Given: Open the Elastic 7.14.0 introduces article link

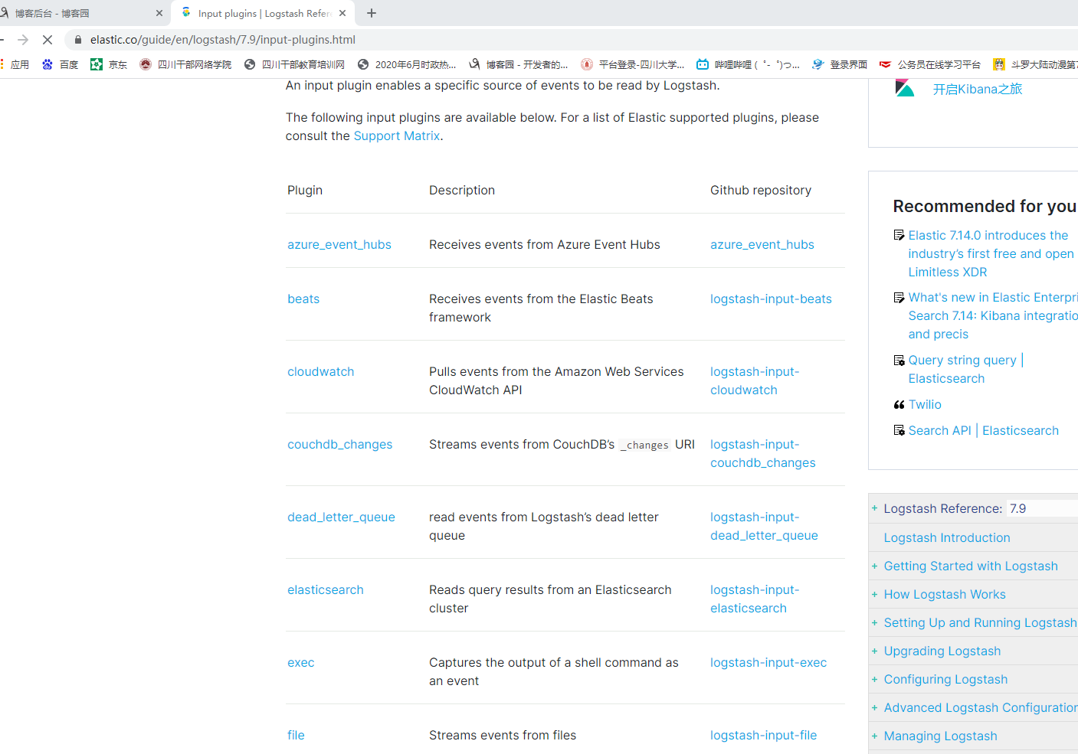Looking at the screenshot, I should pos(991,253).
